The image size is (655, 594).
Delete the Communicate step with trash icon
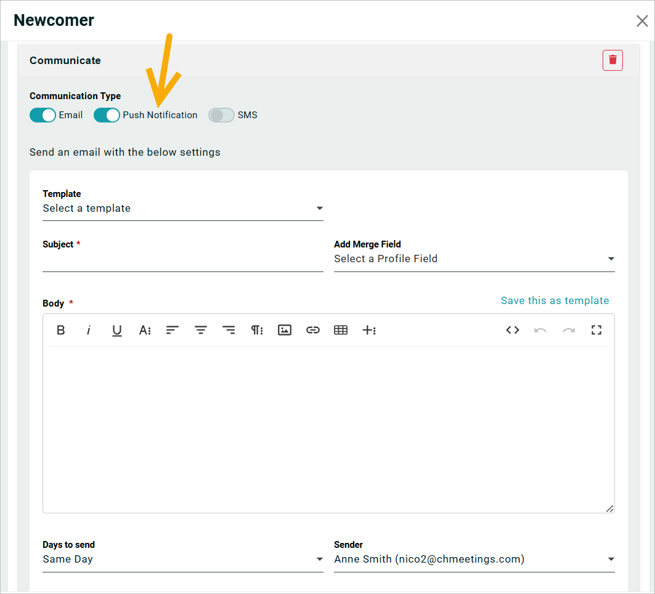tap(612, 60)
